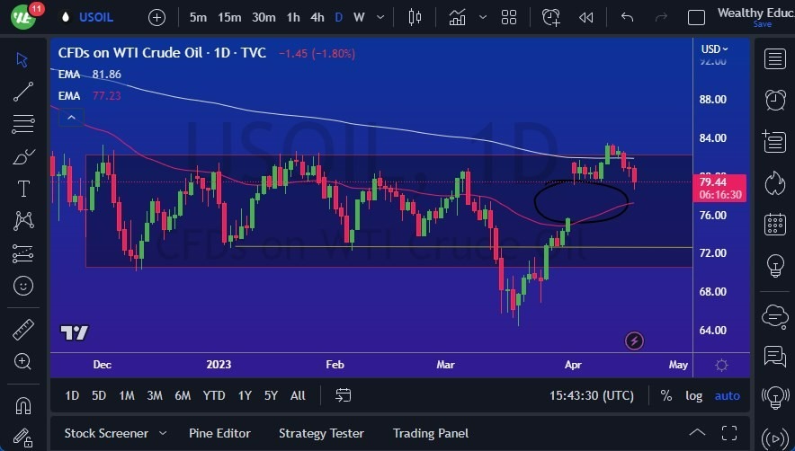Open the emoji icons tool
This screenshot has height=451, width=795.
click(x=23, y=286)
